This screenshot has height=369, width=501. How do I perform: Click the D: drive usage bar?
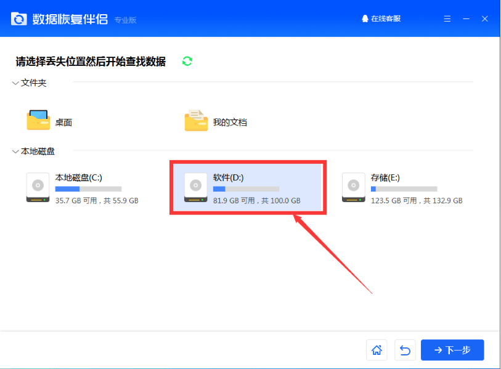(x=246, y=189)
